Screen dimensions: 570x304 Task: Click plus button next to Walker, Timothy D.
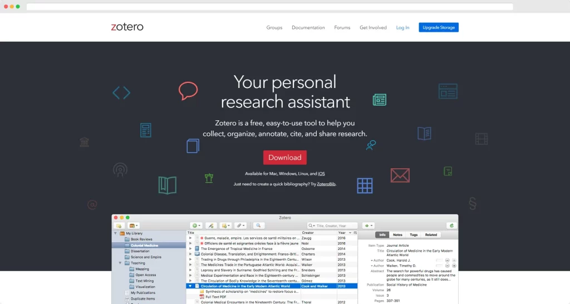point(454,266)
